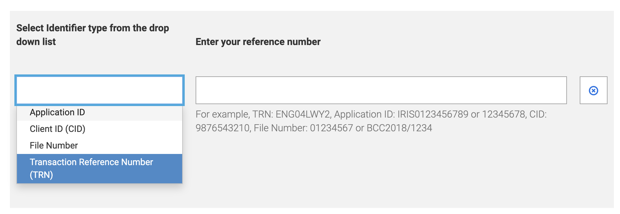
Task: Click the first option, Application ID
Action: coord(58,112)
